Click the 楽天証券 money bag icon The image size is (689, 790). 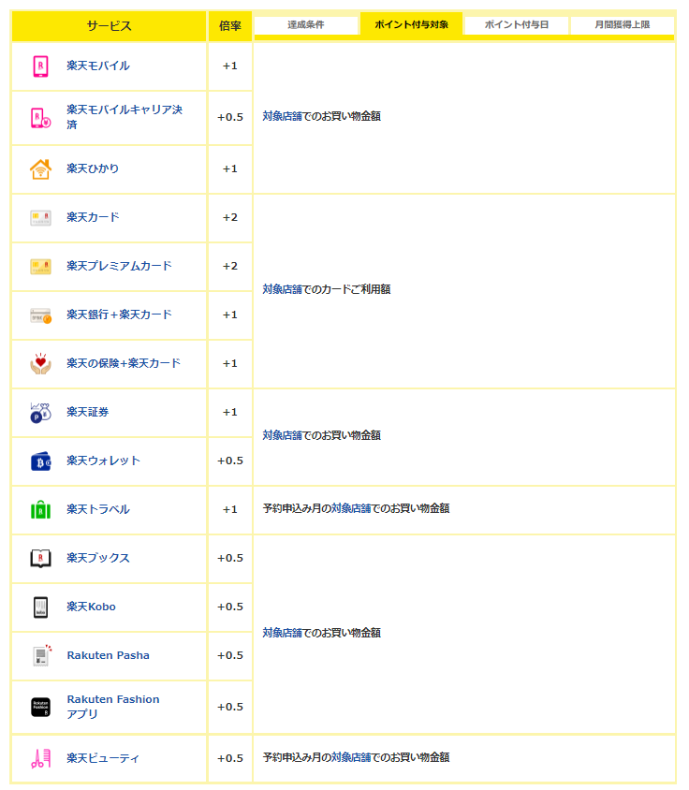click(41, 413)
